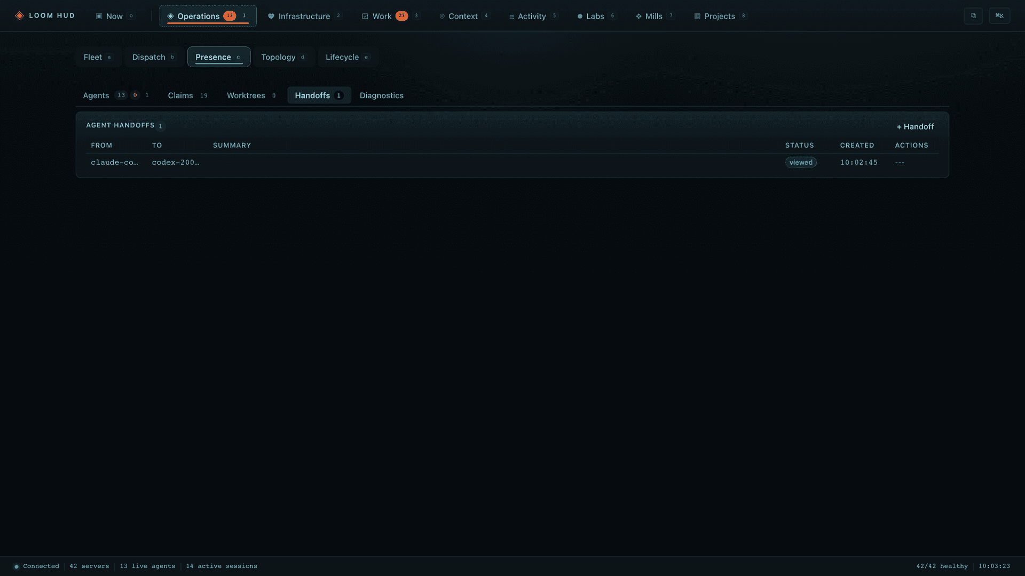Open the Mills tab
This screenshot has height=576, width=1025.
coord(656,16)
